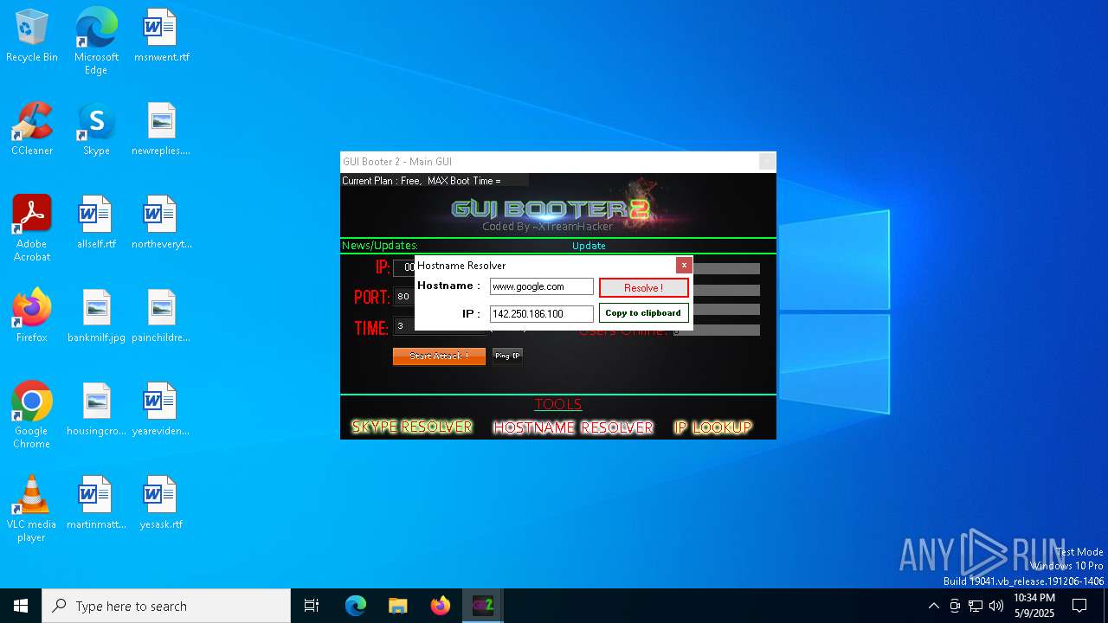
Task: Open Firefox from the taskbar
Action: pos(440,606)
